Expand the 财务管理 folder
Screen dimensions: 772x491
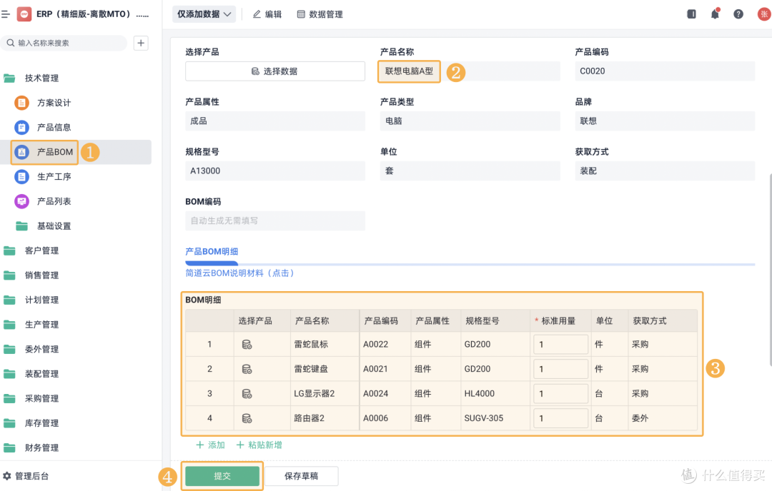31,447
